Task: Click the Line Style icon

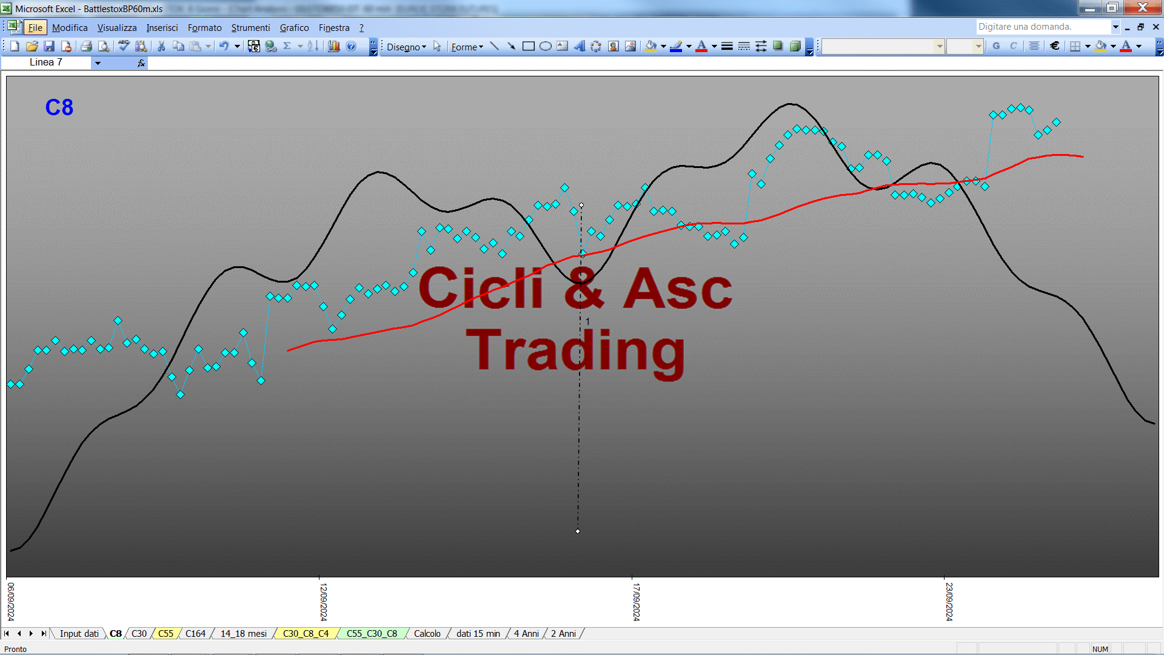Action: click(727, 46)
